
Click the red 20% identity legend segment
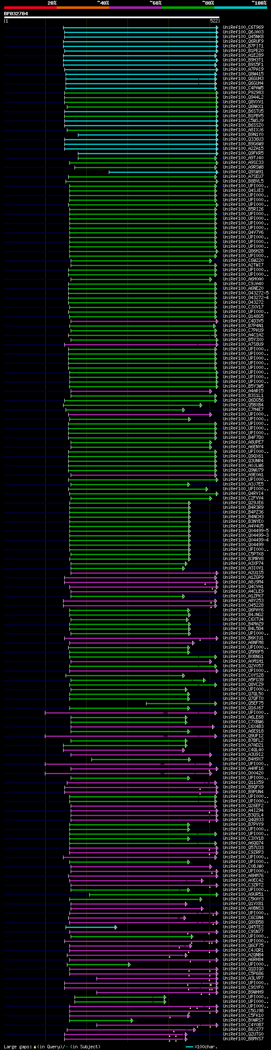point(30,8)
